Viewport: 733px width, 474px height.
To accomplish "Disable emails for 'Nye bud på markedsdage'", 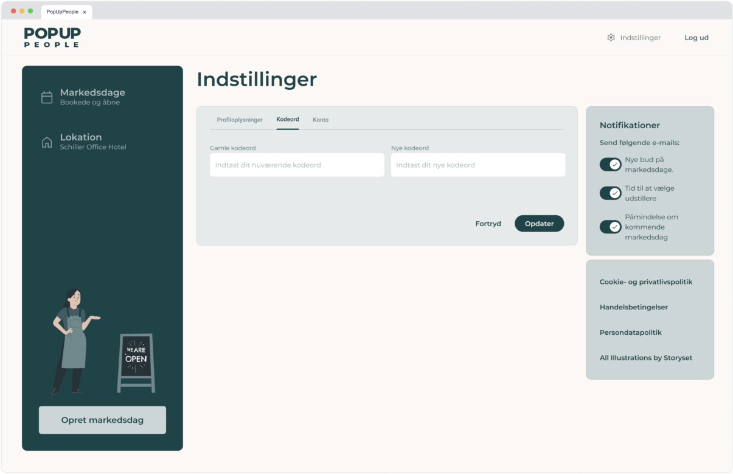I will click(610, 164).
